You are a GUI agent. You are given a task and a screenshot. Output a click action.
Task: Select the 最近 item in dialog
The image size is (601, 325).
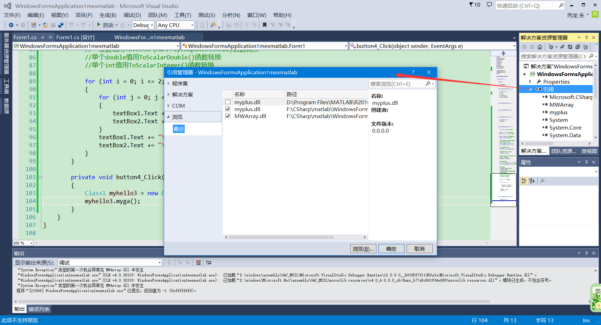[x=179, y=129]
